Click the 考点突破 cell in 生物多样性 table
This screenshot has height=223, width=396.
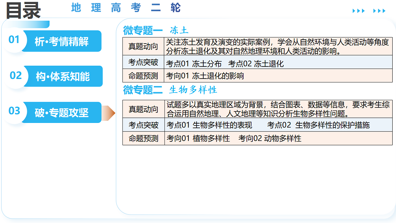tap(143, 125)
